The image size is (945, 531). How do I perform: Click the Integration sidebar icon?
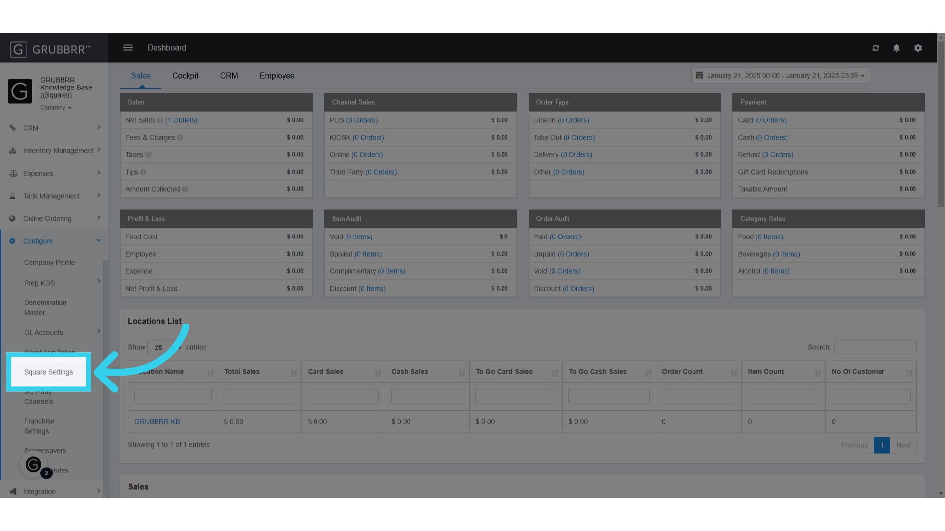coord(13,491)
